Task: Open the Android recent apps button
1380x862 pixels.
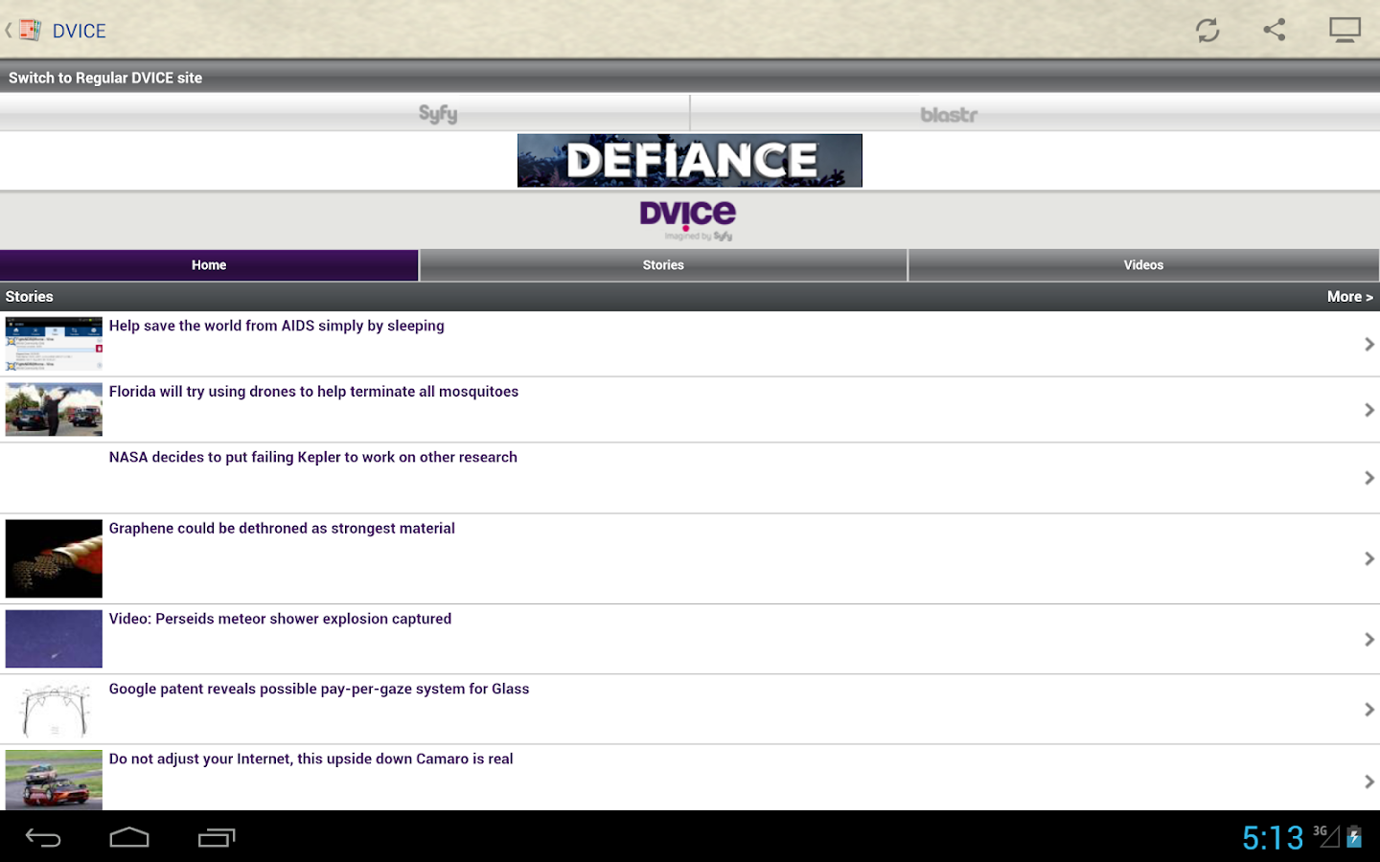Action: point(217,838)
